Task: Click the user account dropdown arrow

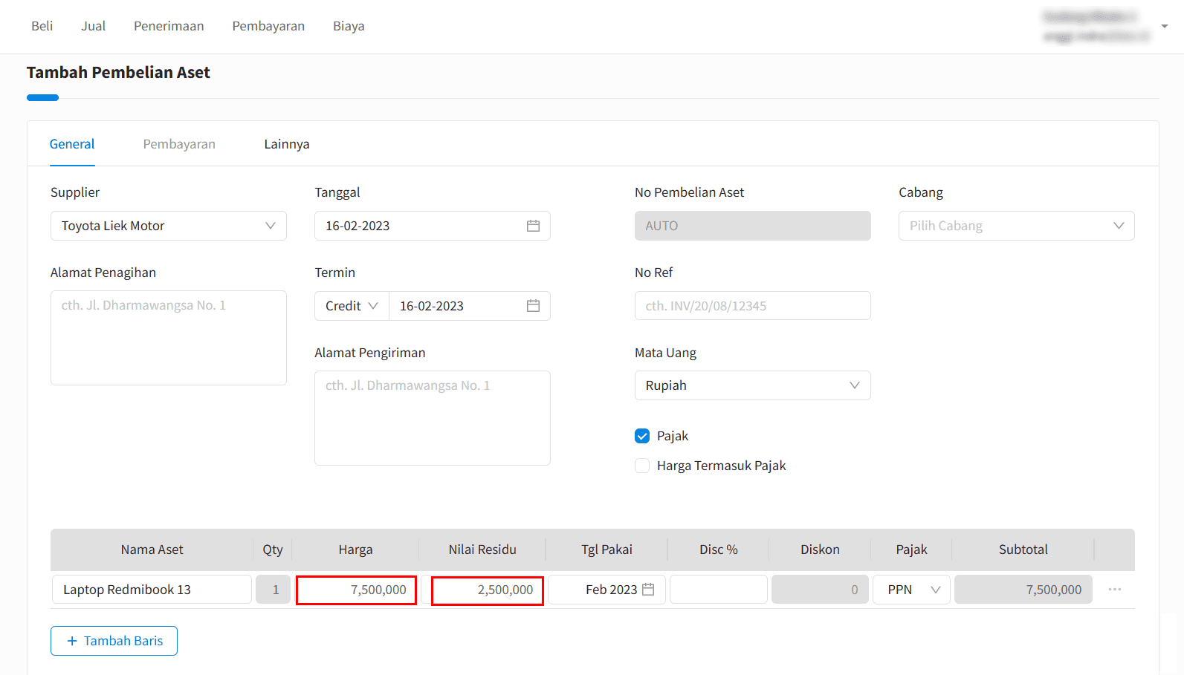Action: point(1165,26)
